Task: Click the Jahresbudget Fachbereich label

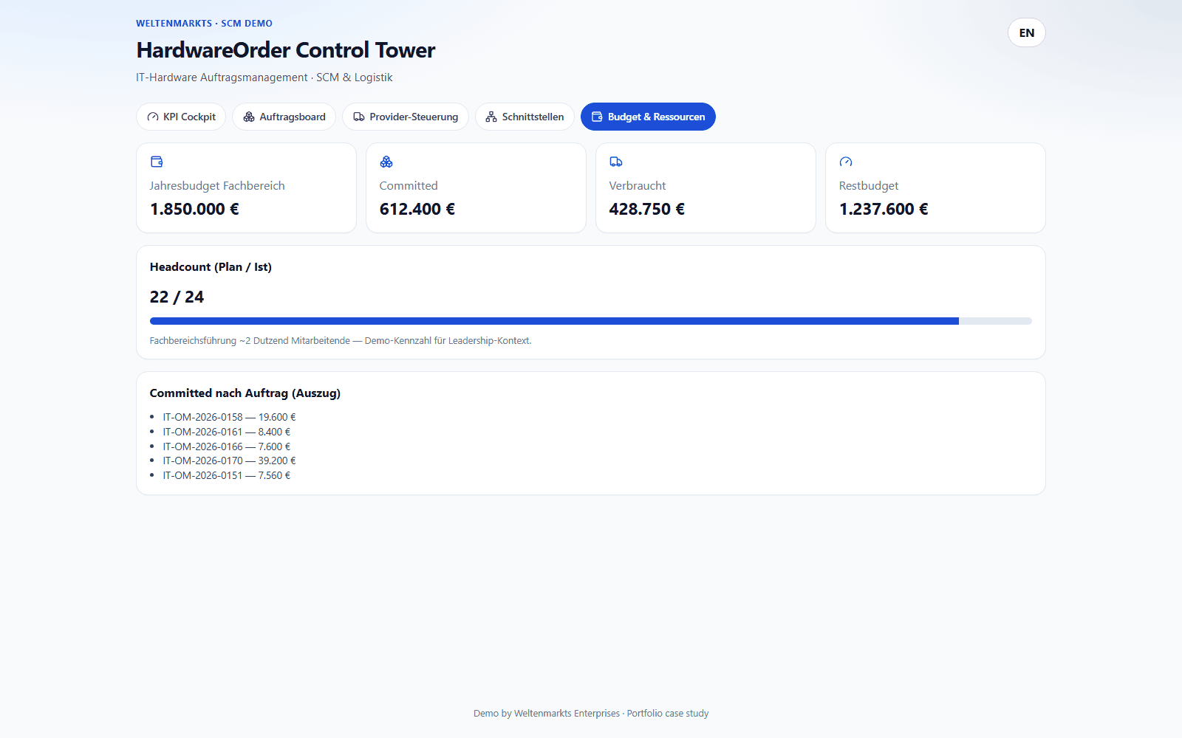Action: coord(217,186)
